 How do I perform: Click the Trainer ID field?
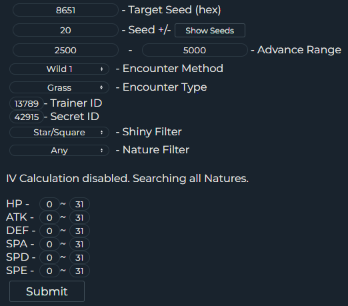pos(27,103)
